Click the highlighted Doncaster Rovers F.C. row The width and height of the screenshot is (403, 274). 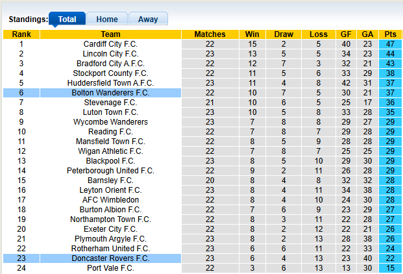pos(110,258)
